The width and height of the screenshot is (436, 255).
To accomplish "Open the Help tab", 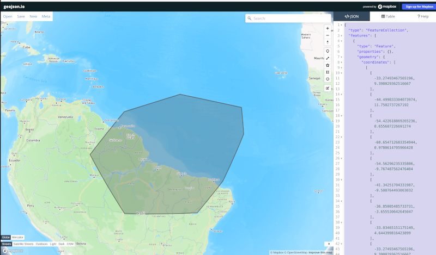I will point(423,16).
